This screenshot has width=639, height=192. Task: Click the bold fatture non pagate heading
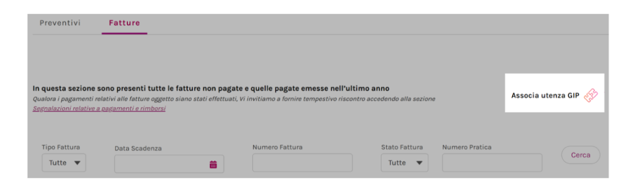[x=211, y=89]
